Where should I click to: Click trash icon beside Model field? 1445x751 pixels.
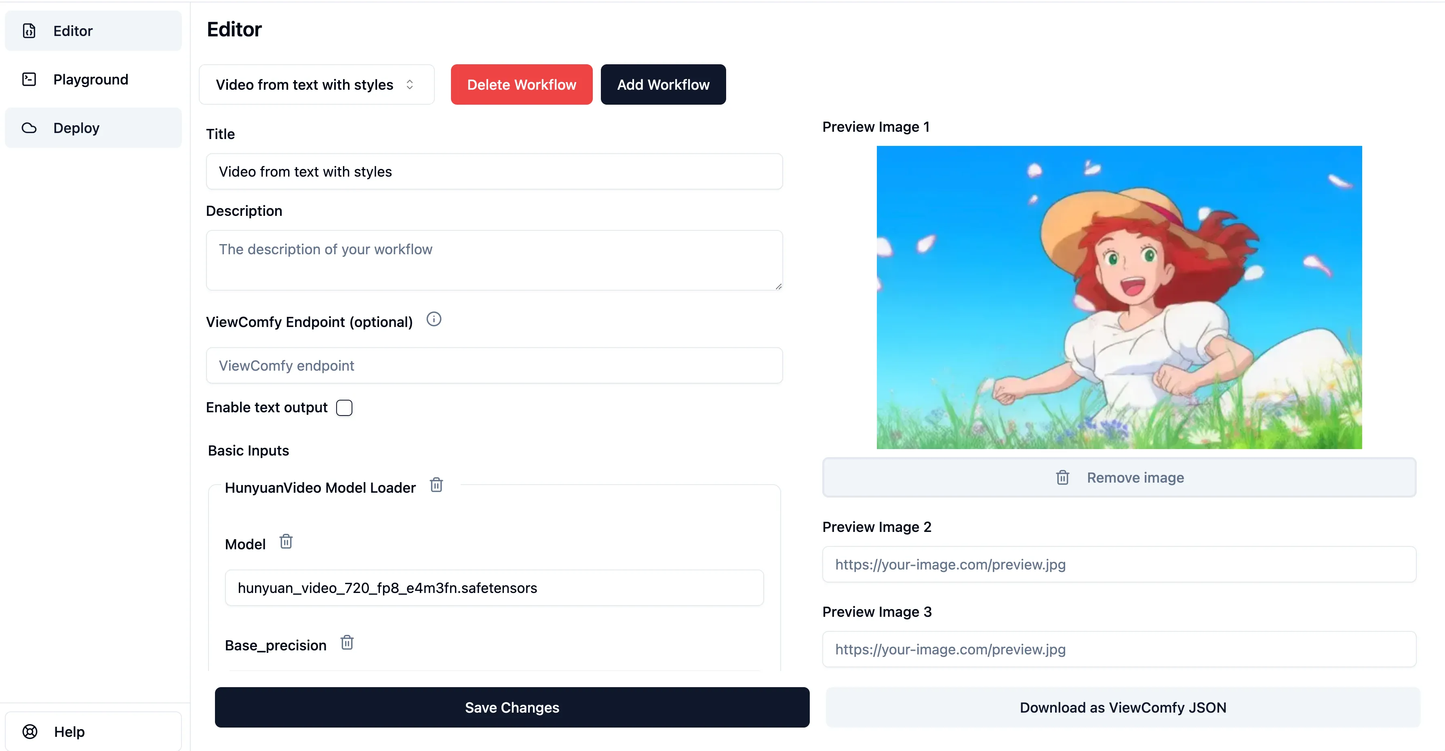(x=286, y=542)
